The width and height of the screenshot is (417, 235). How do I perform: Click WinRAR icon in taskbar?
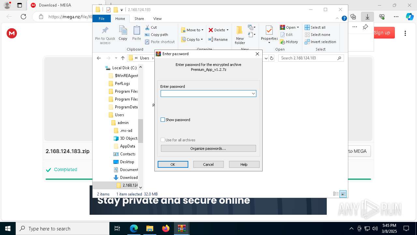182,228
